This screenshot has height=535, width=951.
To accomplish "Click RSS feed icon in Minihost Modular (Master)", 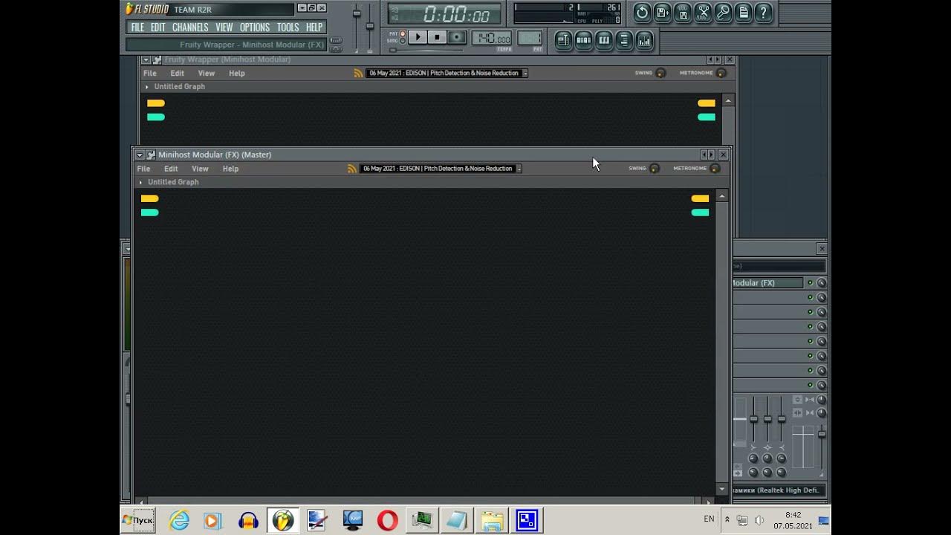I will click(x=352, y=169).
